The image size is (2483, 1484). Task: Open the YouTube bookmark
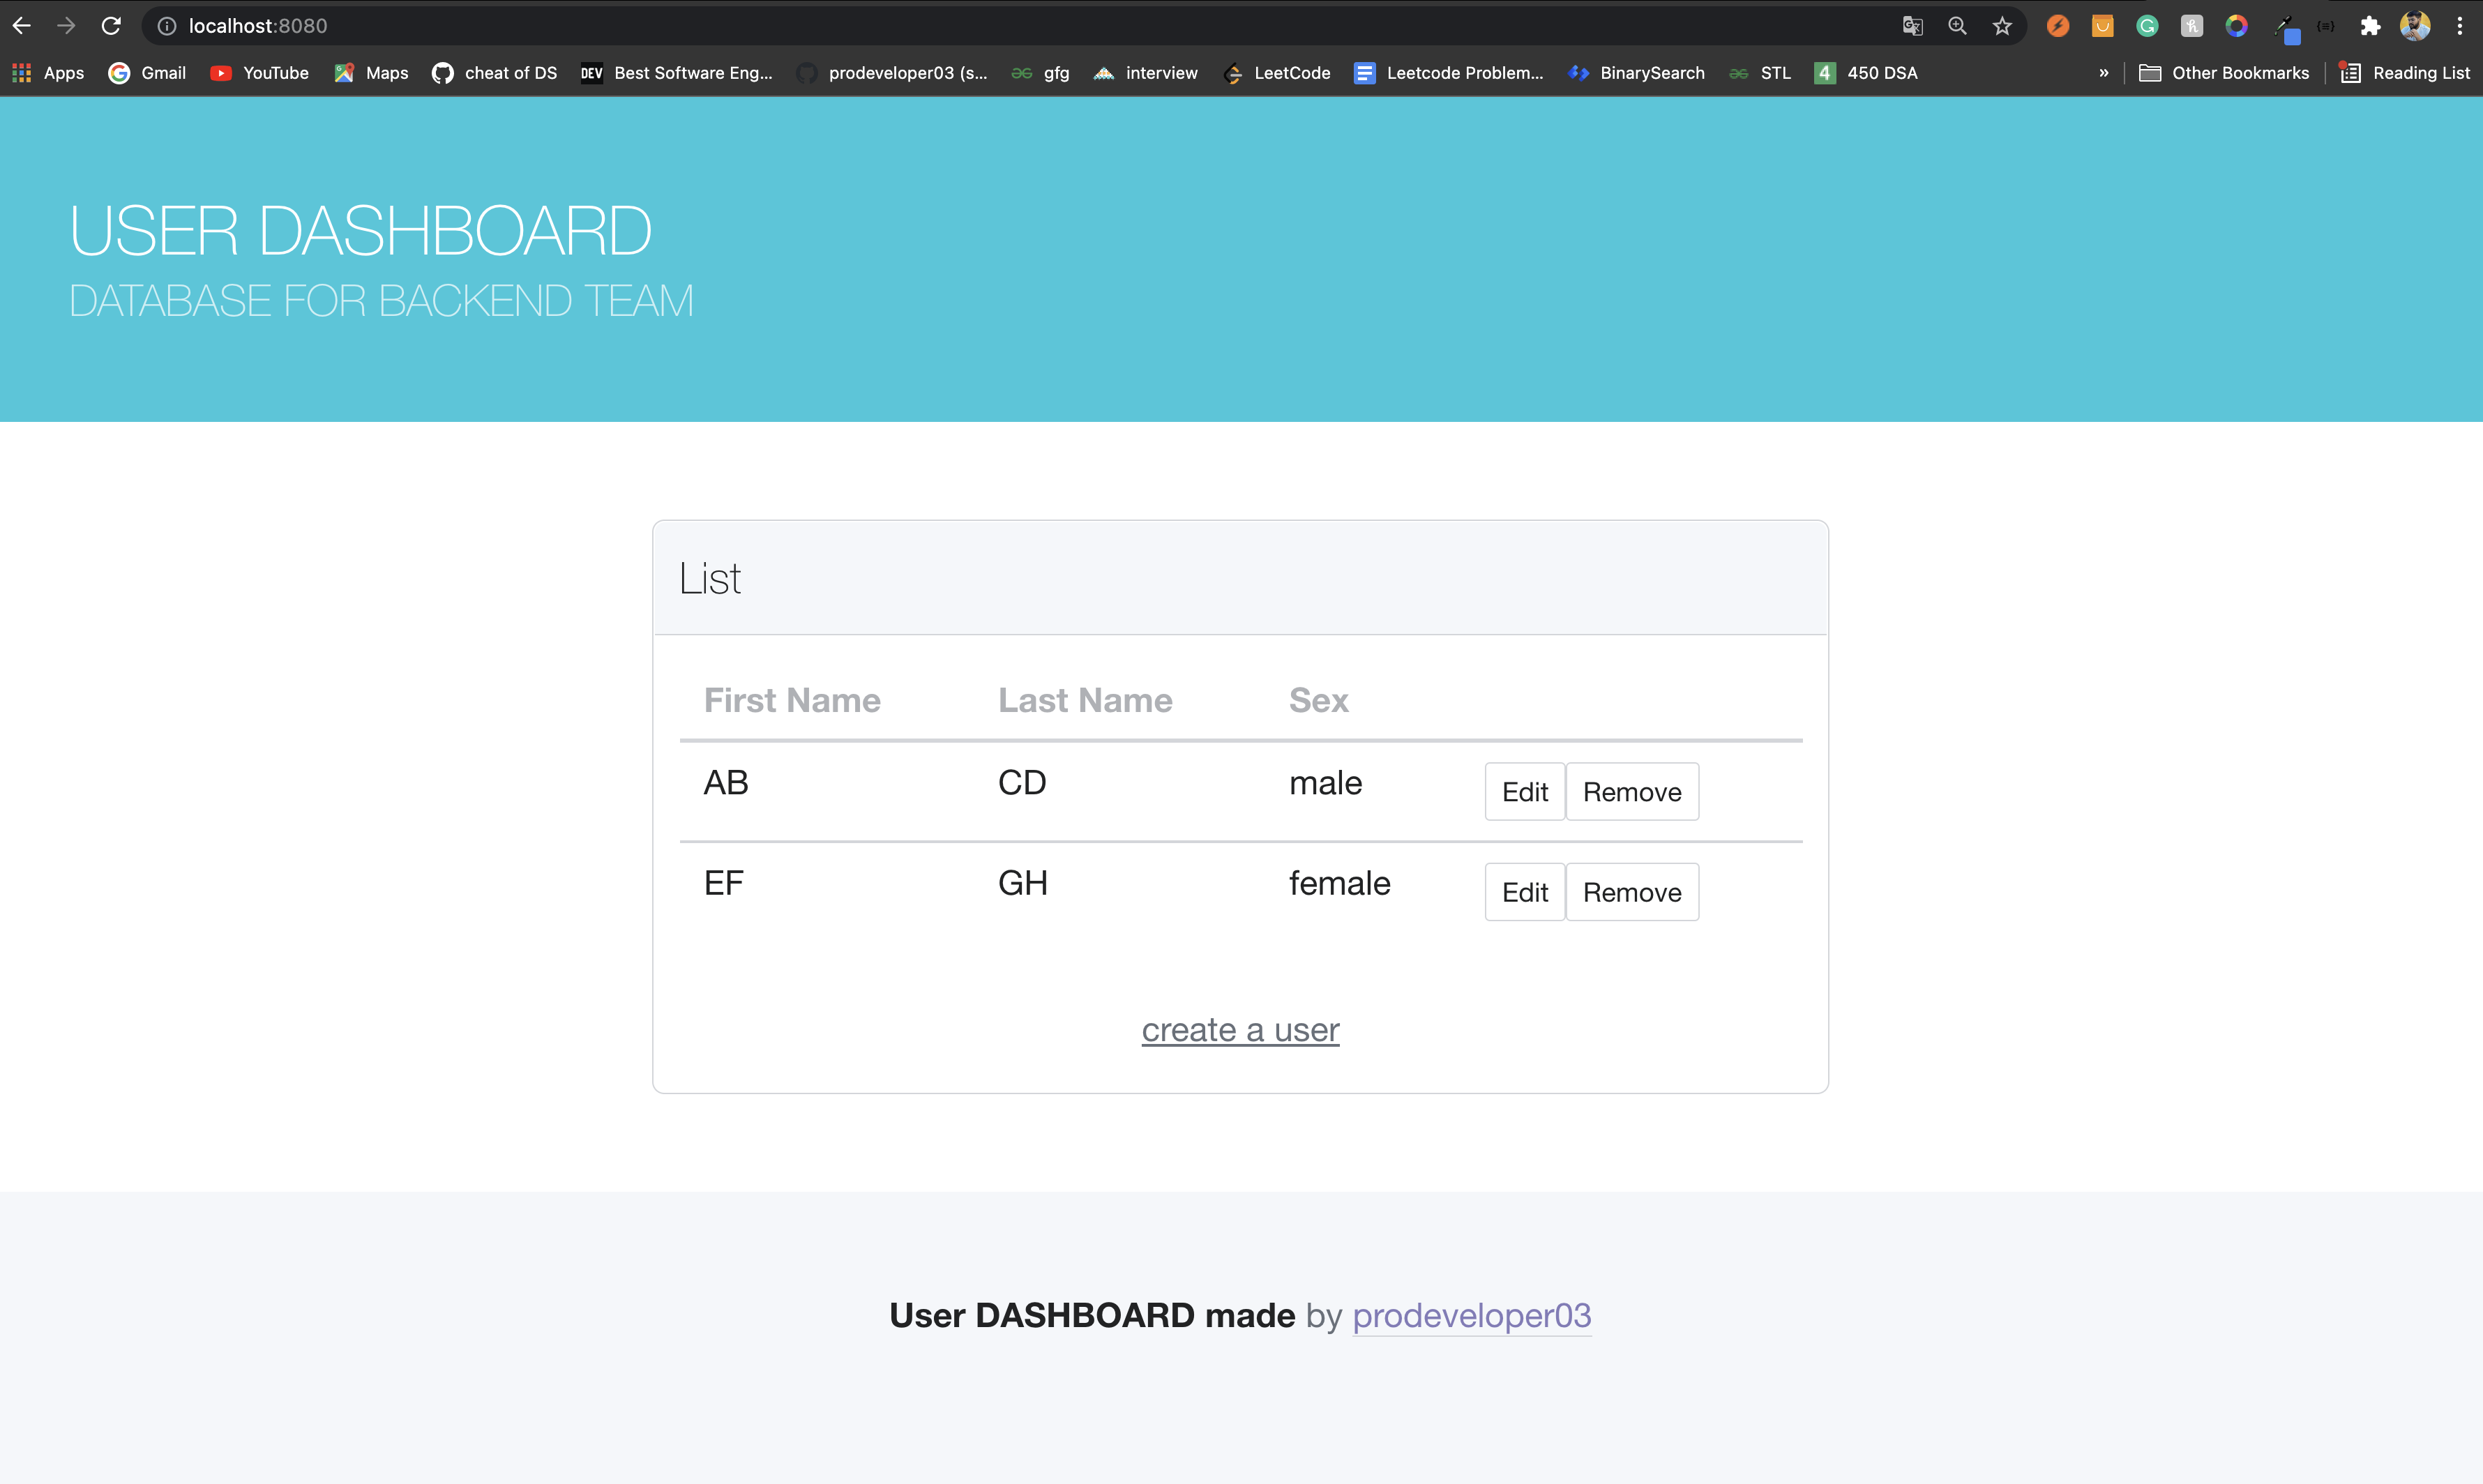(259, 72)
